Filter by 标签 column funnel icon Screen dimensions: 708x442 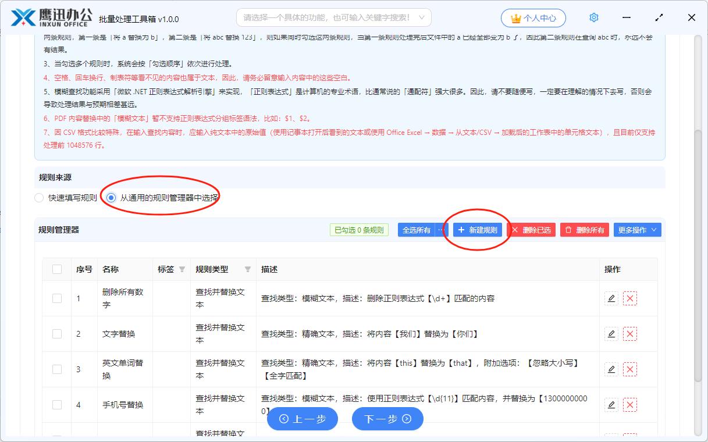click(182, 269)
